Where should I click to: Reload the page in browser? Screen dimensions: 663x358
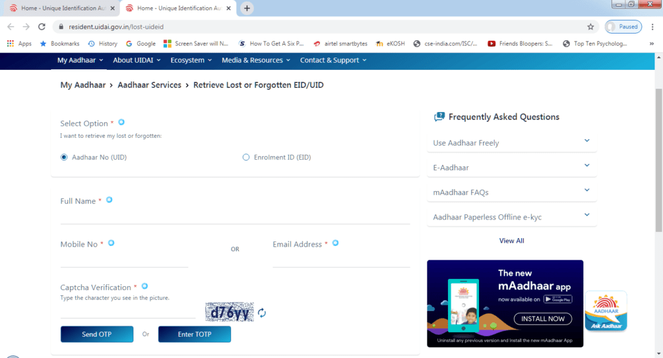(42, 27)
